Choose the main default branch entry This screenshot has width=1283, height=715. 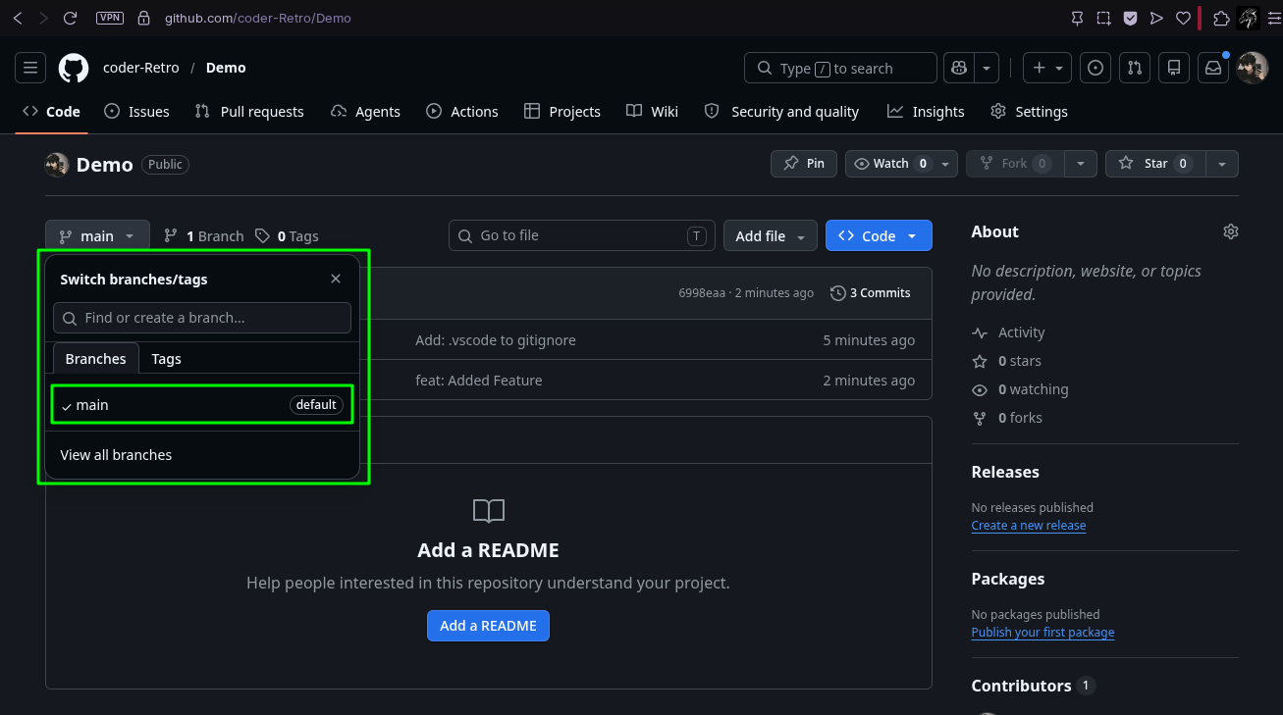(202, 405)
